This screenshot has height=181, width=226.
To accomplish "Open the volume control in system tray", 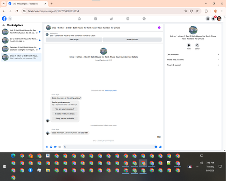I will pyautogui.click(x=202, y=163).
